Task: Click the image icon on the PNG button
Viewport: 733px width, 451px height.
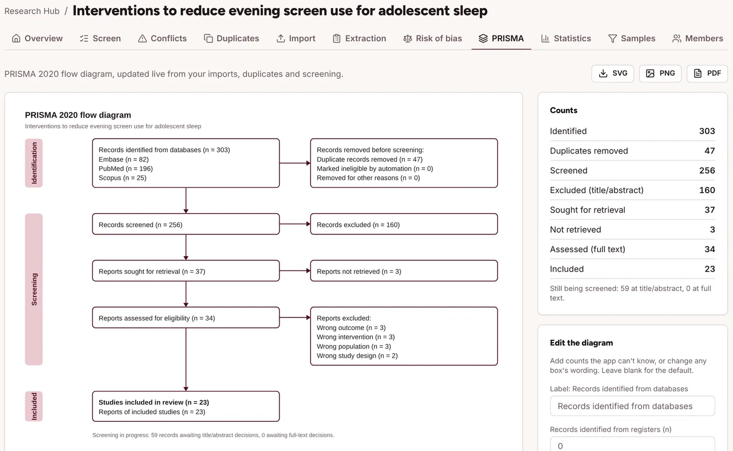Action: 650,73
